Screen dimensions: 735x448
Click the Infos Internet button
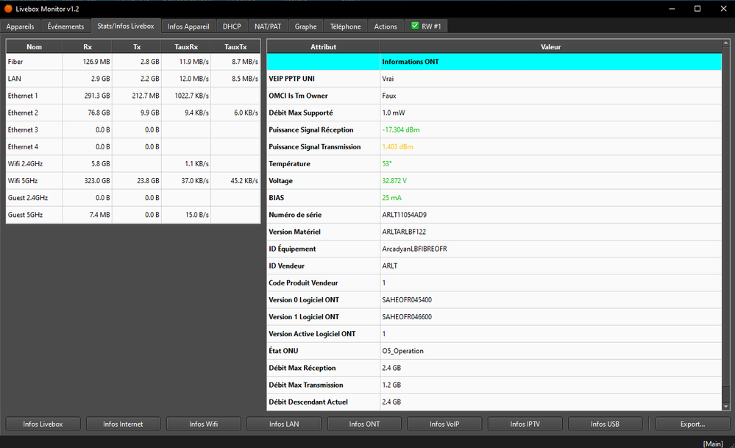click(123, 424)
